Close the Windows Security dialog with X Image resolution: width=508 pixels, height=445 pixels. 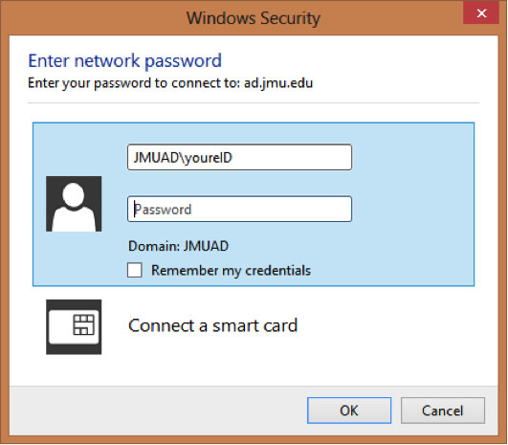481,13
